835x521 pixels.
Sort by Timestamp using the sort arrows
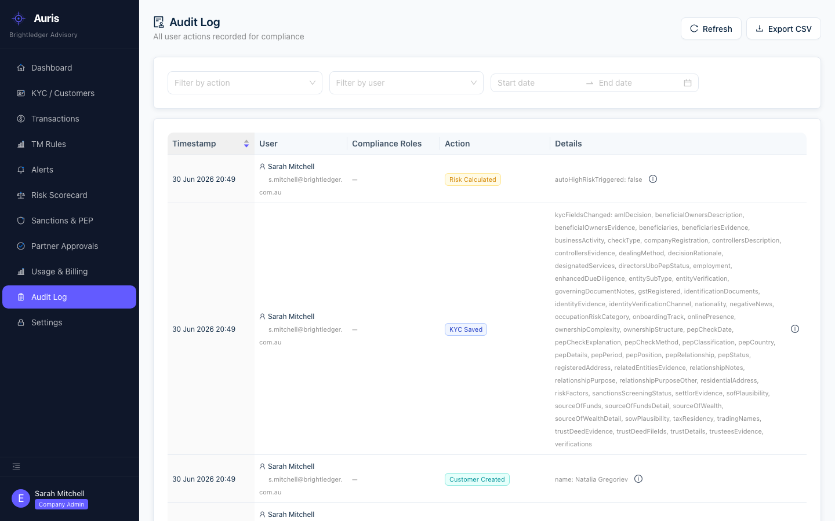(246, 144)
